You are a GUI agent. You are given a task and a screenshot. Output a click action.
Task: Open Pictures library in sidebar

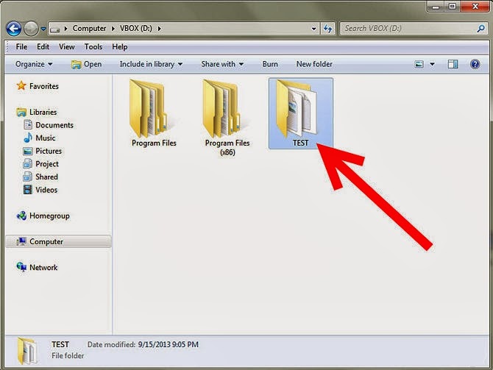43,152
